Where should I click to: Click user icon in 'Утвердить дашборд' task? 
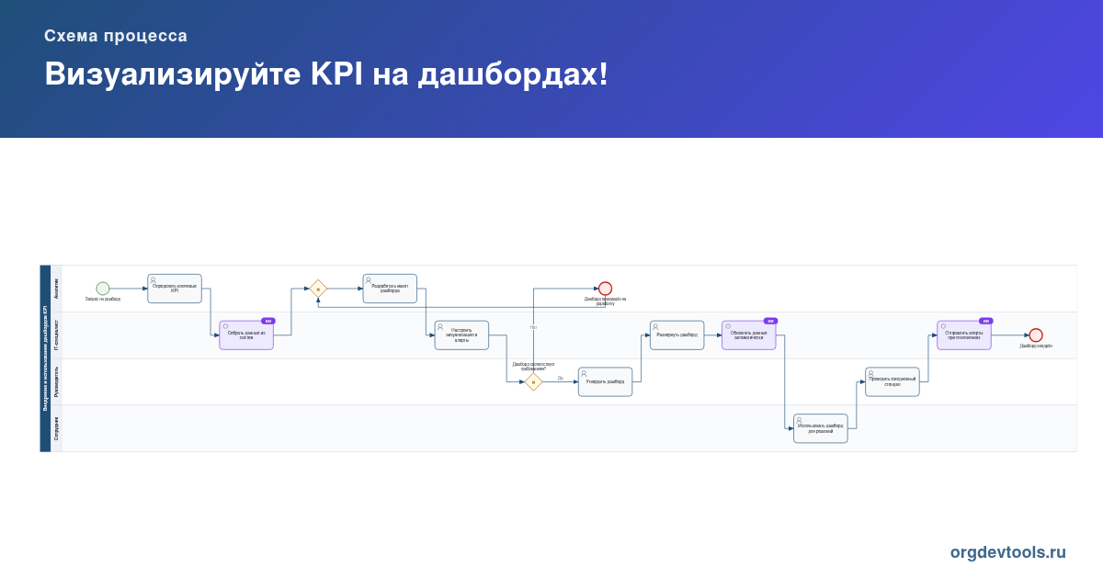584,373
